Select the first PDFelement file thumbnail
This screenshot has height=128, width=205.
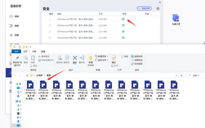30,90
